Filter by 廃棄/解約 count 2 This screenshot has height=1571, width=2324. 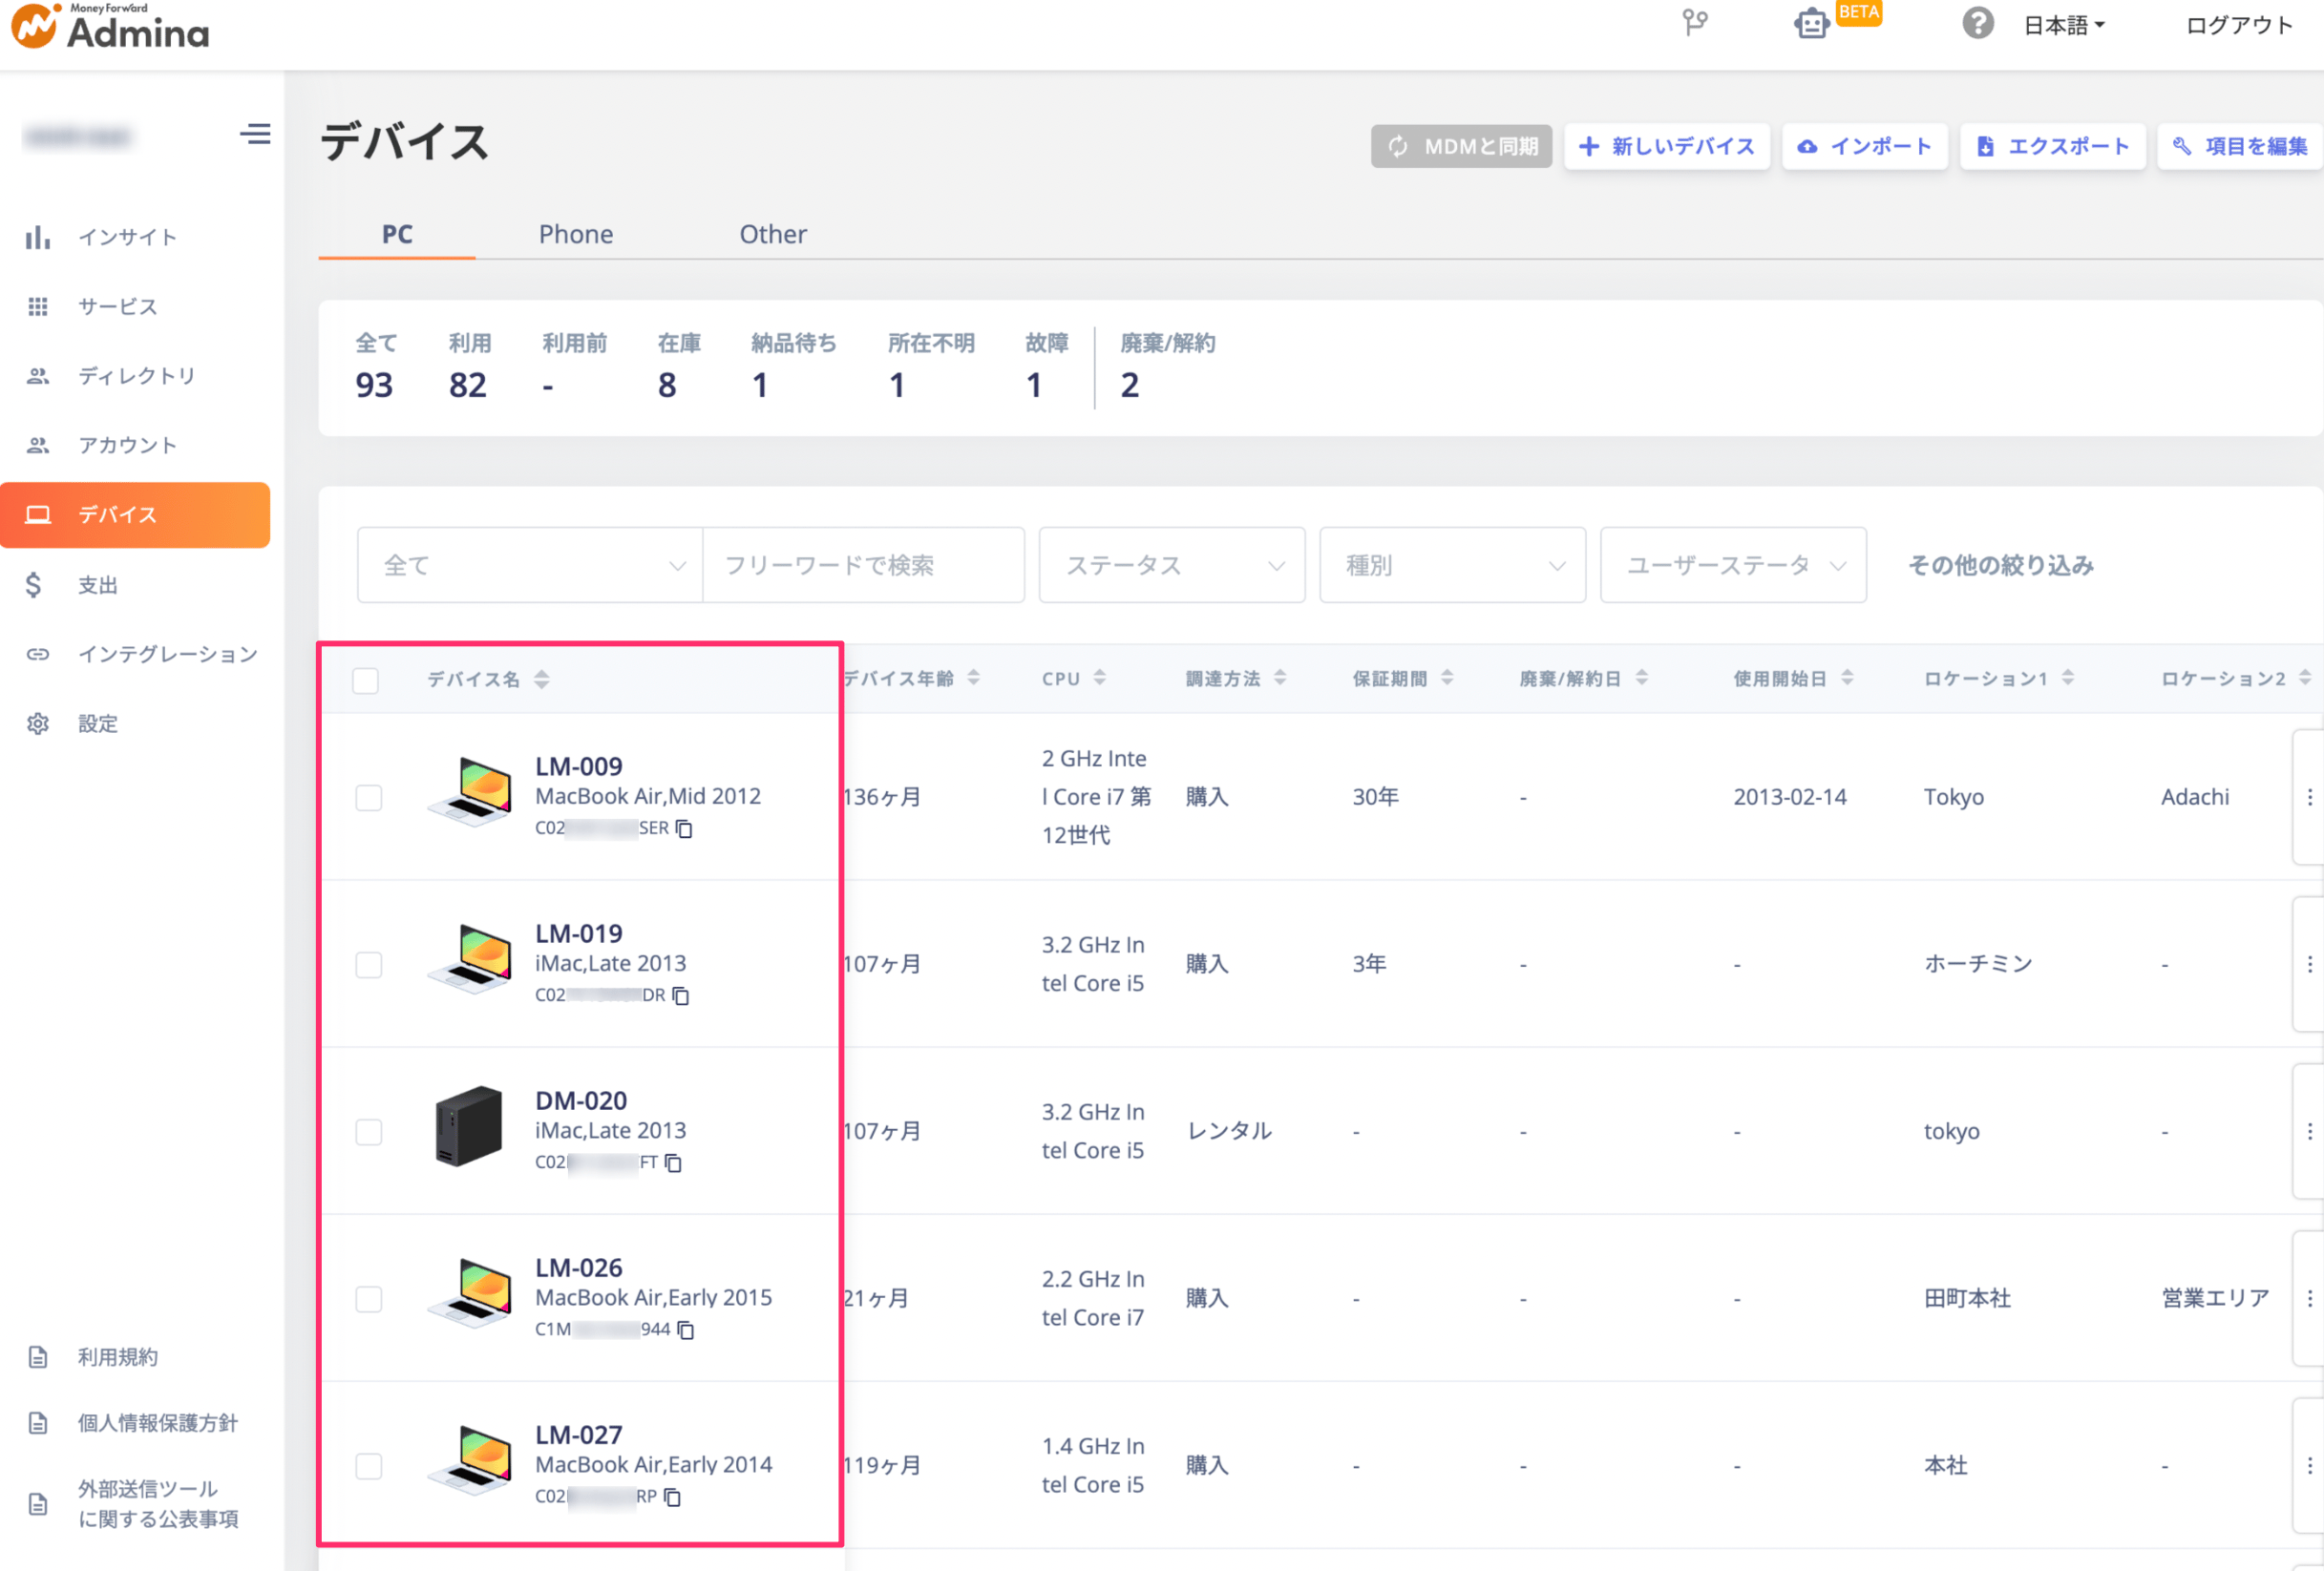pos(1167,367)
